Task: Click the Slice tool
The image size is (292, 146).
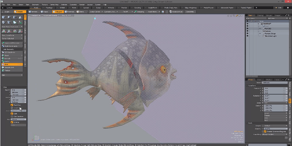Action: [x=12, y=65]
